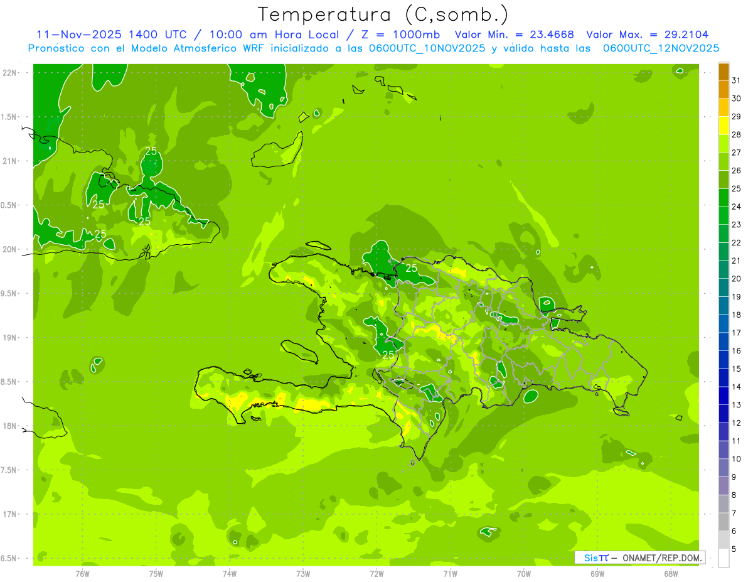Image resolution: width=753 pixels, height=582 pixels.
Task: Click legend value 29
Action: (737, 116)
